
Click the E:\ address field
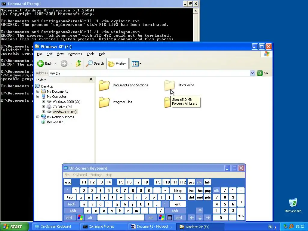[x=150, y=73]
